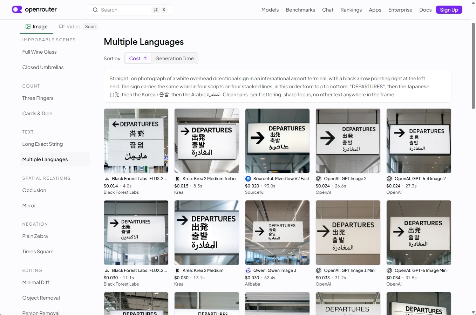Open the Object Removal editing test

coord(55,298)
